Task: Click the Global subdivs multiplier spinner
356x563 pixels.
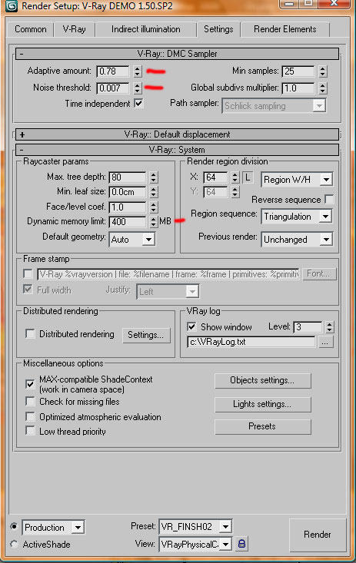Action: [x=323, y=88]
